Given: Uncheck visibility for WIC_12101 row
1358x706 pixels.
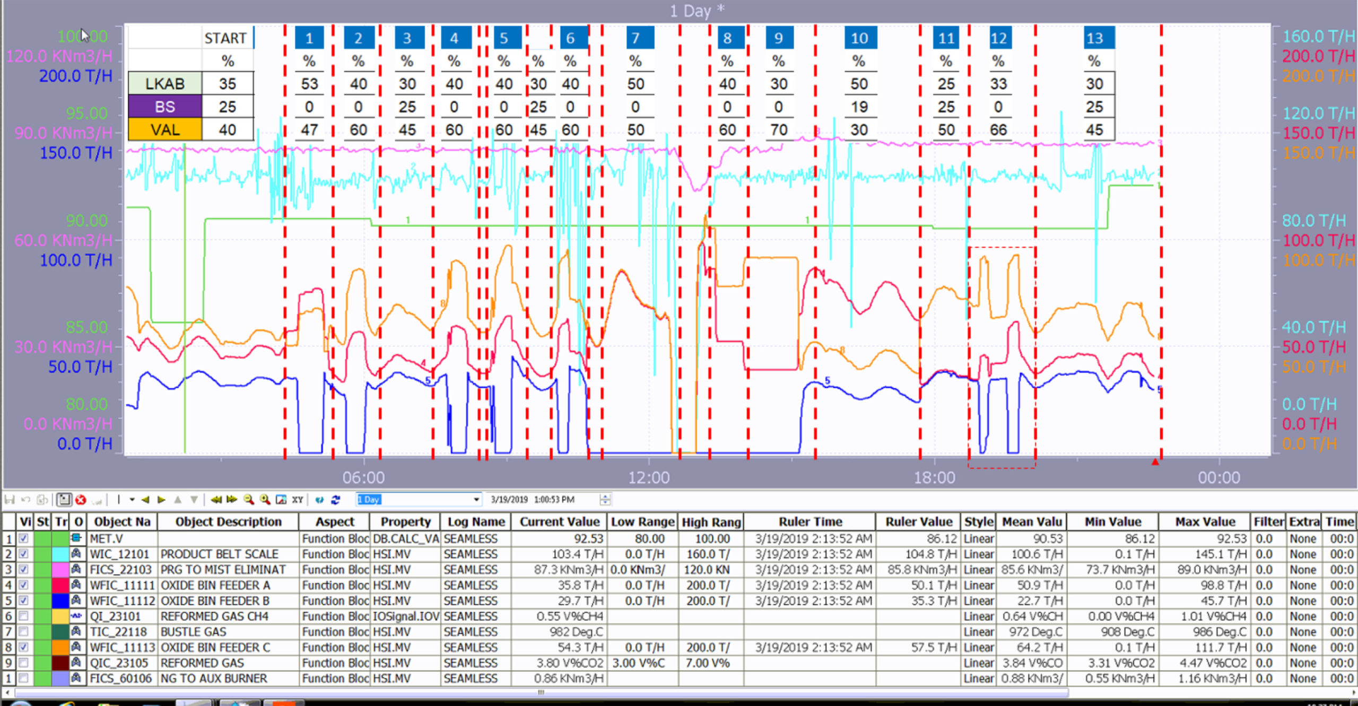Looking at the screenshot, I should [24, 554].
